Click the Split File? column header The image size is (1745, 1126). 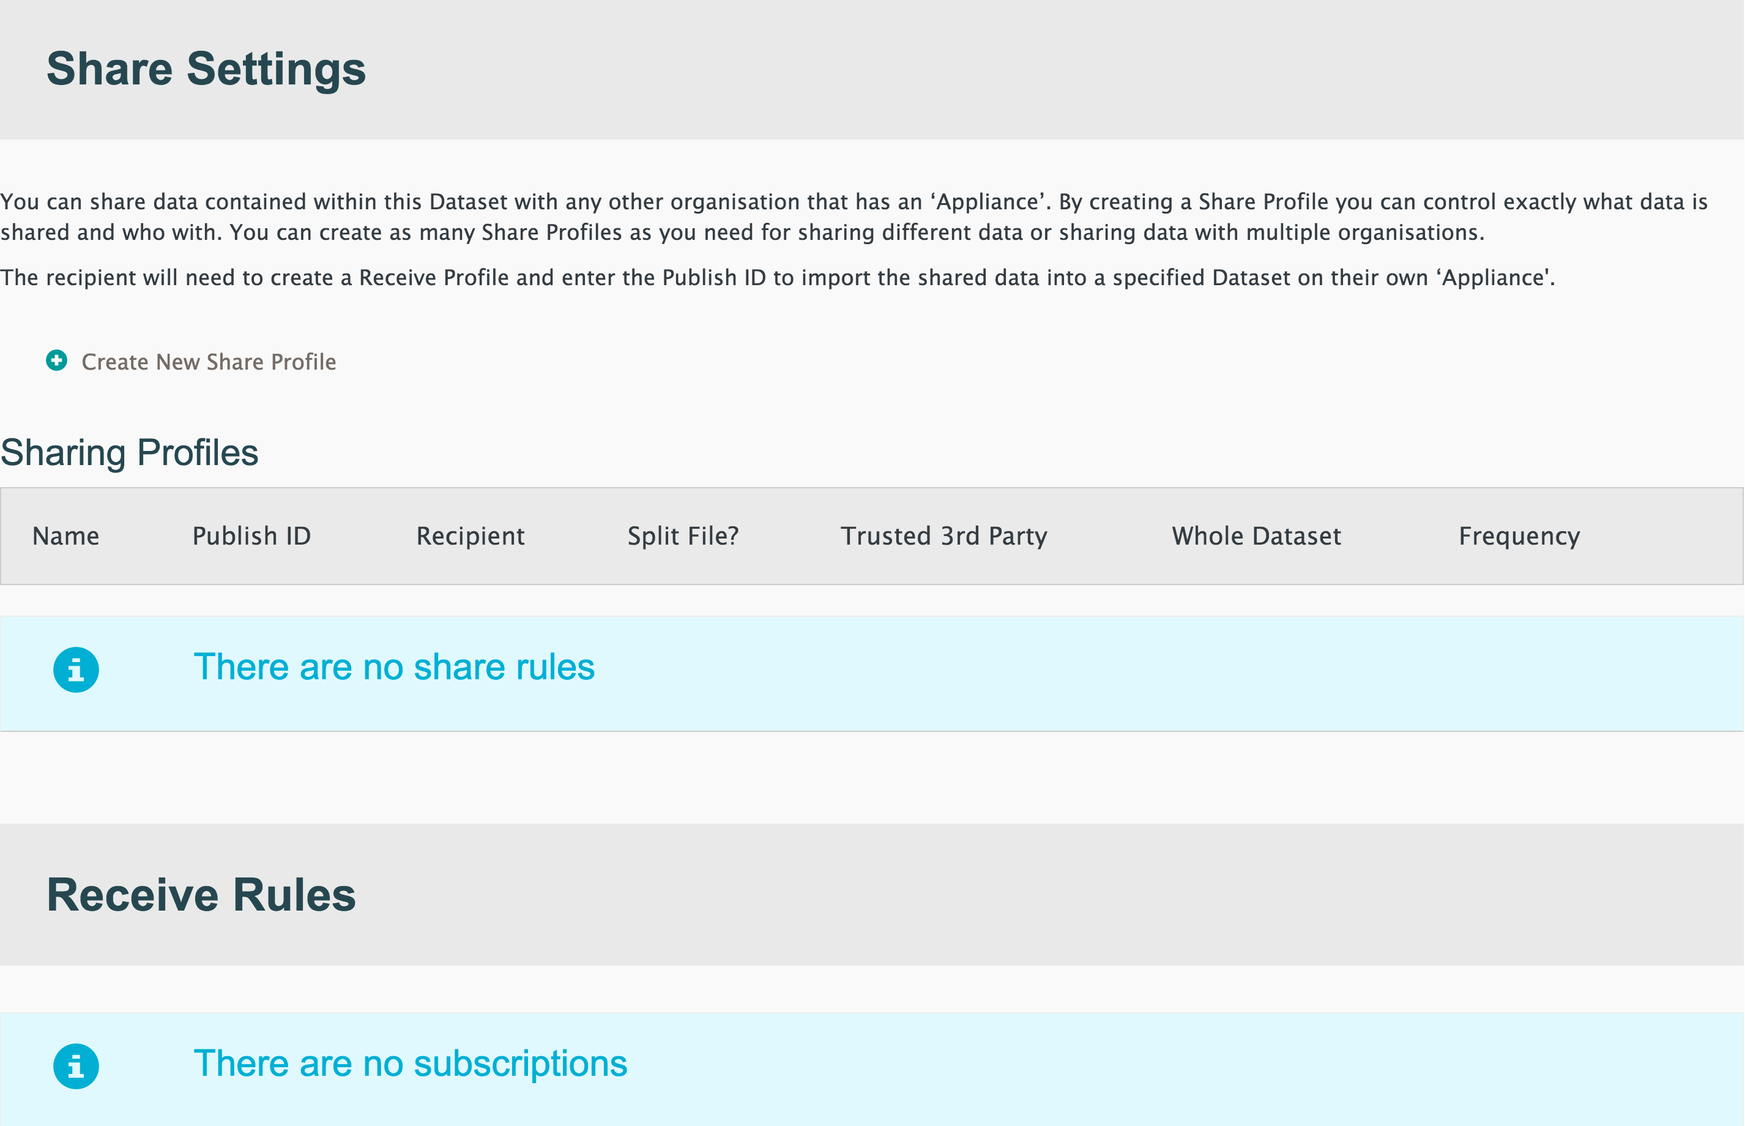tap(683, 536)
